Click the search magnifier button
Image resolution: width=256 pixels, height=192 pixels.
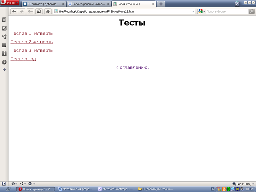pos(251,11)
